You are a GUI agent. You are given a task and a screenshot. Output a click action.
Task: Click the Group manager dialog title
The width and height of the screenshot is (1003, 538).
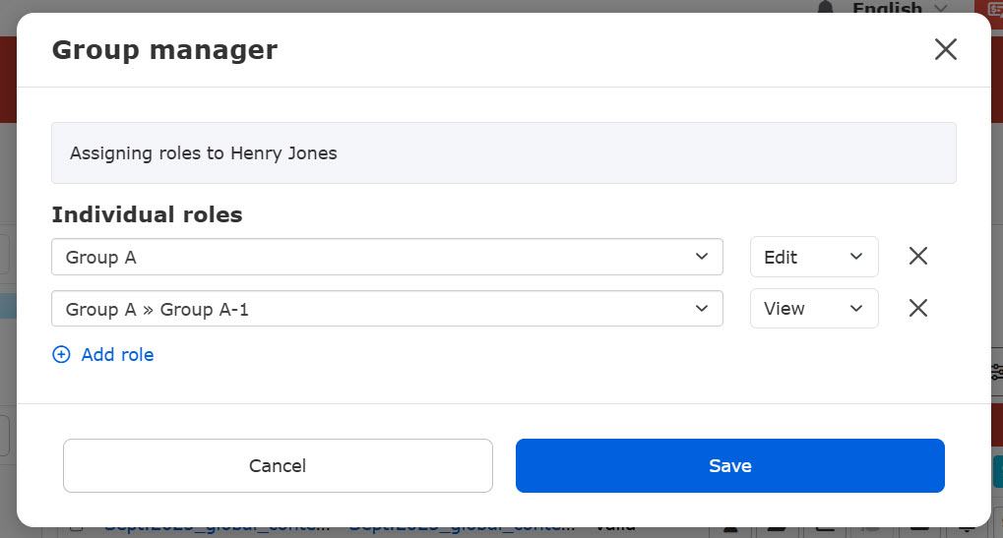pyautogui.click(x=164, y=50)
